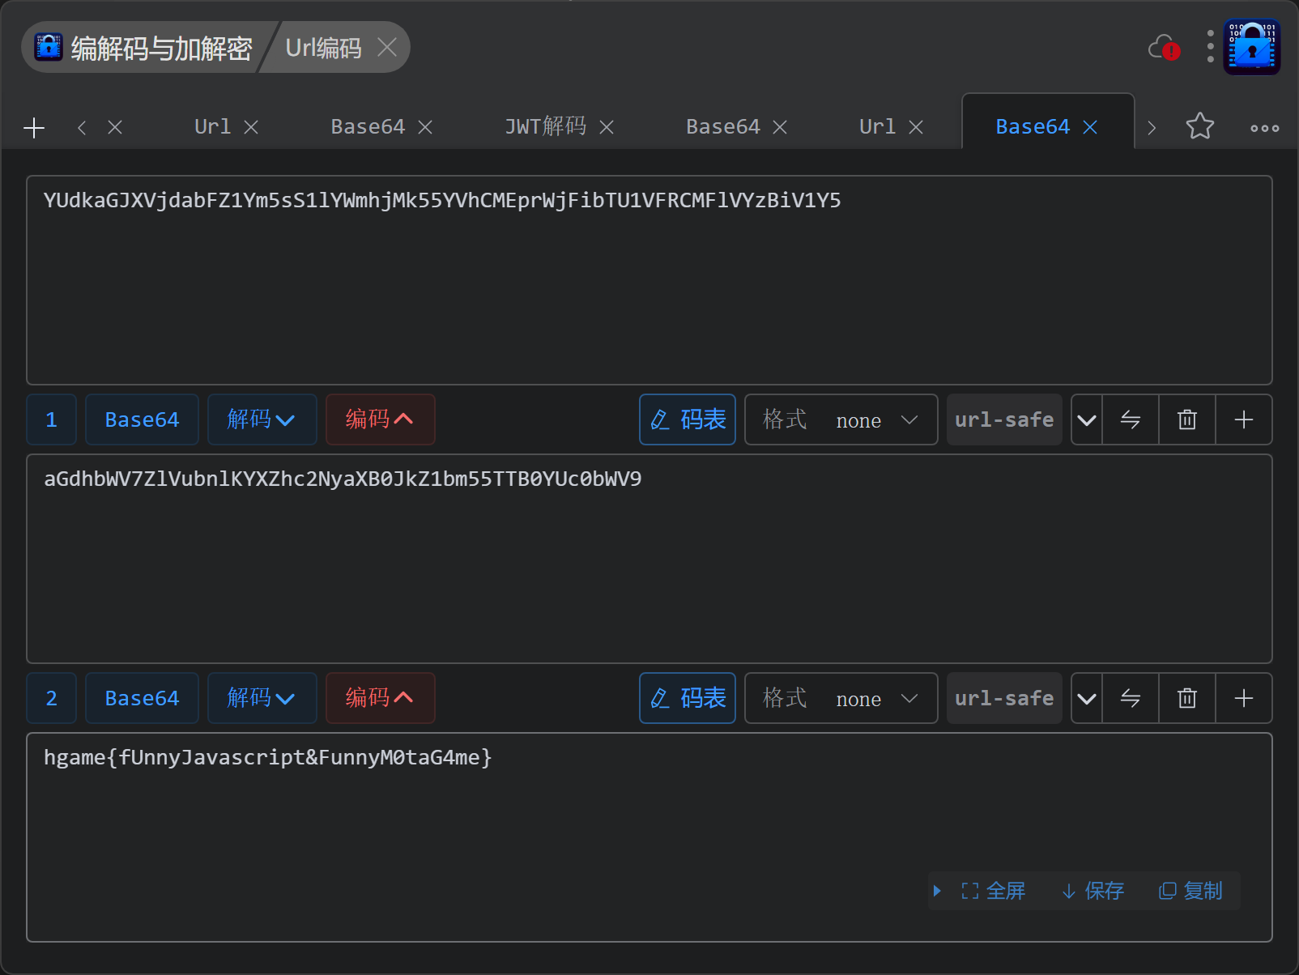Screen dimensions: 1299x975
Task: Expand the 解码 dropdown in step 2
Action: tap(262, 698)
